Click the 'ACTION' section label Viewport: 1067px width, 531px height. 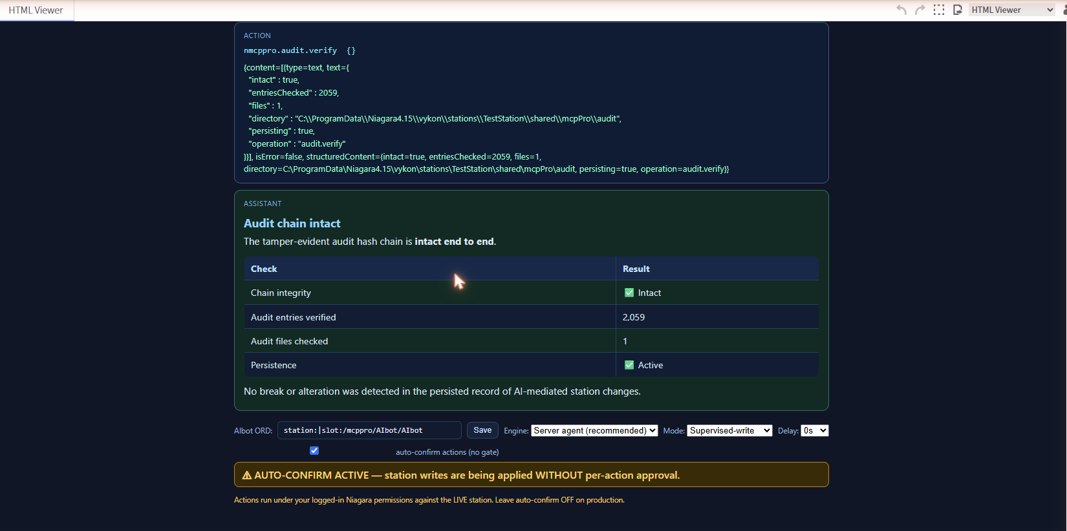pyautogui.click(x=257, y=36)
